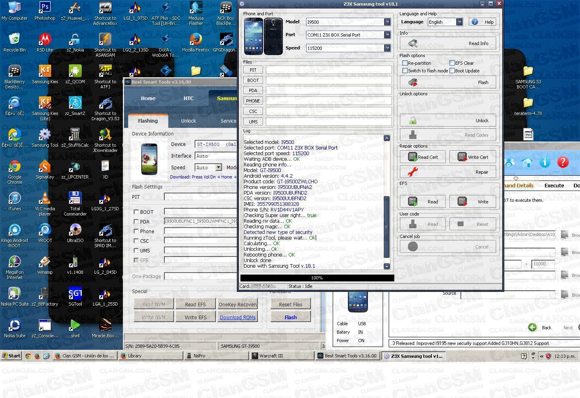Open Language dropdown set to English
580x398 pixels.
point(459,22)
